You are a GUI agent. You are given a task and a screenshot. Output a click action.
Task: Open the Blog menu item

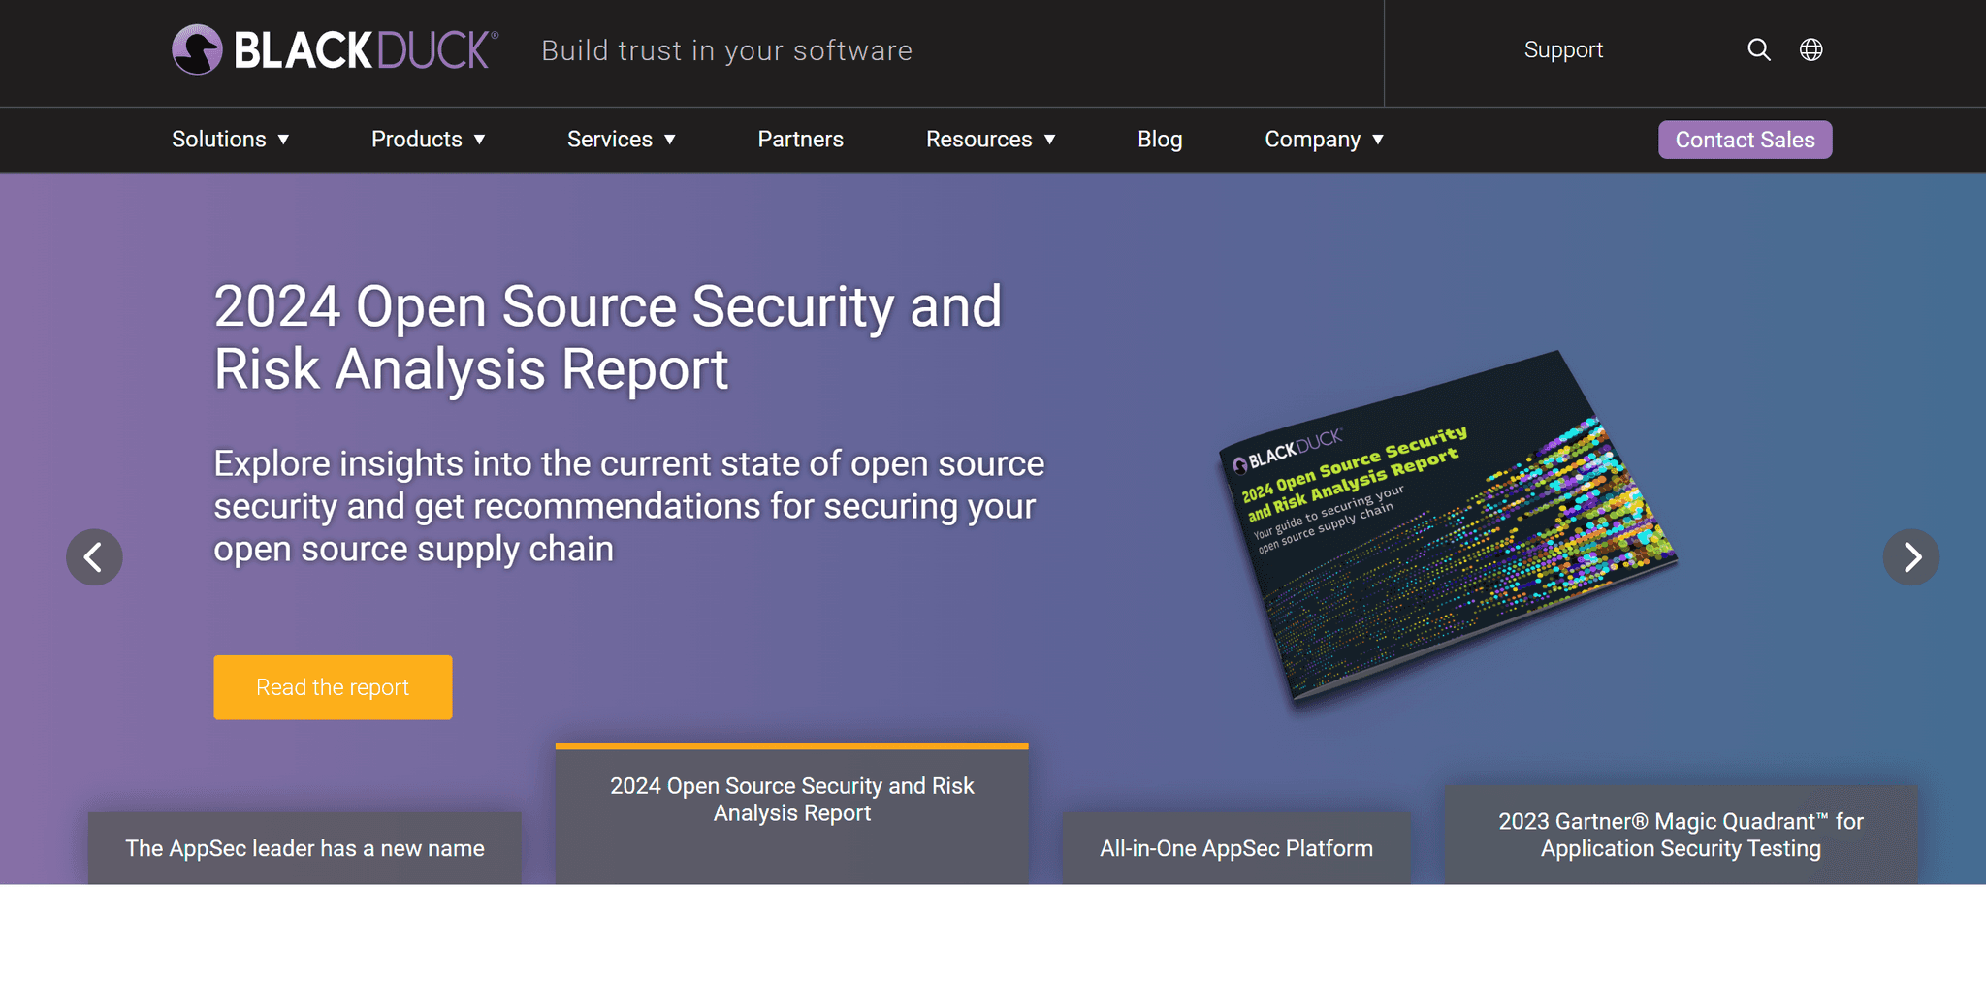(x=1160, y=139)
